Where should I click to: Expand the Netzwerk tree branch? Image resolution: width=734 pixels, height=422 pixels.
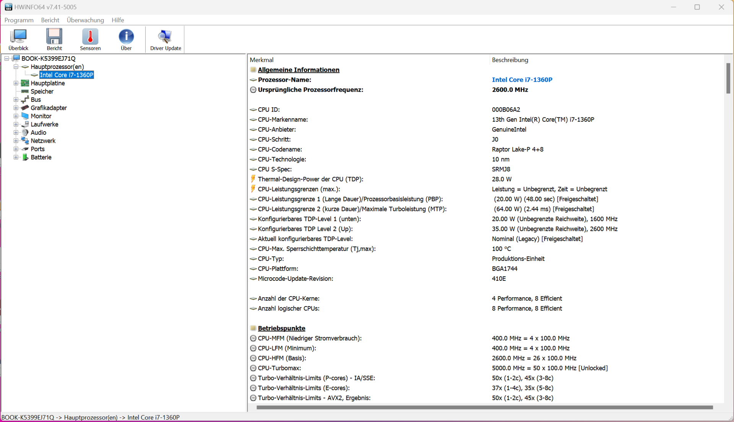pos(16,141)
